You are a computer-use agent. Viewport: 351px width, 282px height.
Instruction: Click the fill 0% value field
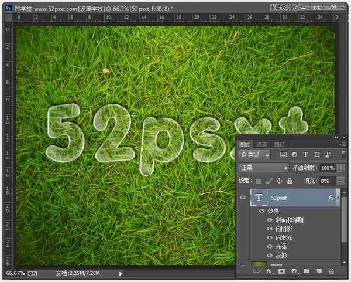pyautogui.click(x=326, y=181)
